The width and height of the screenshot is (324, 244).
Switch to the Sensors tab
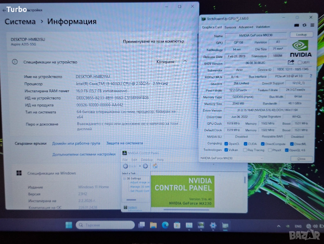tap(230, 27)
